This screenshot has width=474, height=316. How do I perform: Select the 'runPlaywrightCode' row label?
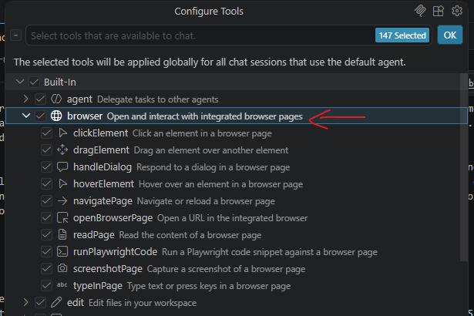pos(115,251)
